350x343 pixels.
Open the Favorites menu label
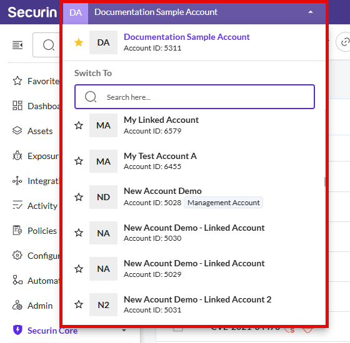[x=44, y=81]
